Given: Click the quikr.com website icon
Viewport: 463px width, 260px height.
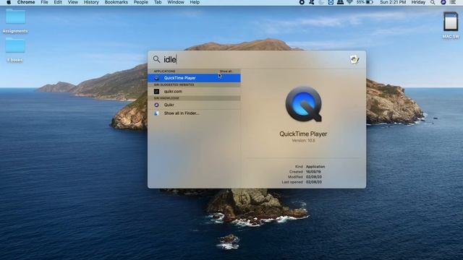Looking at the screenshot, I should coord(156,92).
